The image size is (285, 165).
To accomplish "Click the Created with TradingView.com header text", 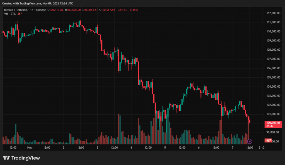I will 38,3.
